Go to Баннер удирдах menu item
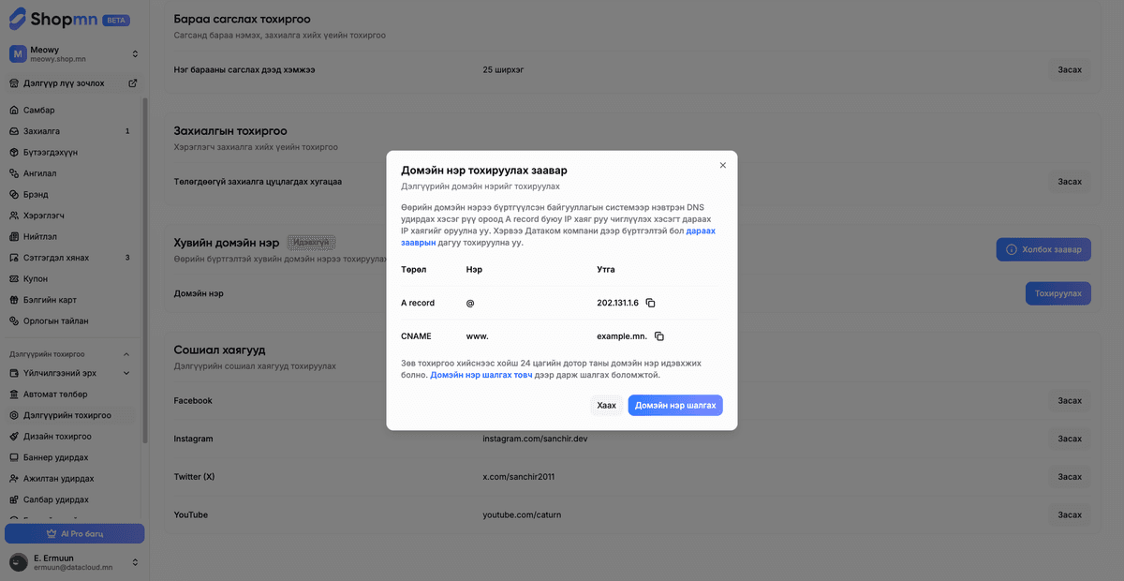The width and height of the screenshot is (1124, 581). pos(56,457)
